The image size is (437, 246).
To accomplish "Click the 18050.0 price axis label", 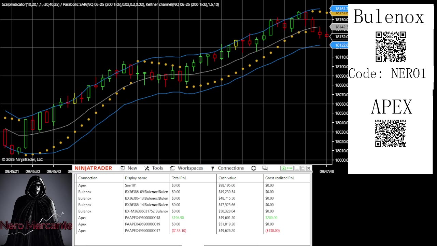I will [x=341, y=113].
